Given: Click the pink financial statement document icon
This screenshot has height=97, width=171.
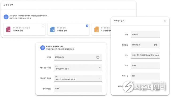Looking at the screenshot, I should pos(8,29).
